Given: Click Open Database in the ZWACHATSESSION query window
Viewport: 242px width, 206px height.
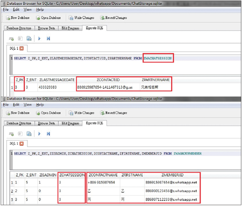Looking at the screenshot, I should tap(48, 18).
